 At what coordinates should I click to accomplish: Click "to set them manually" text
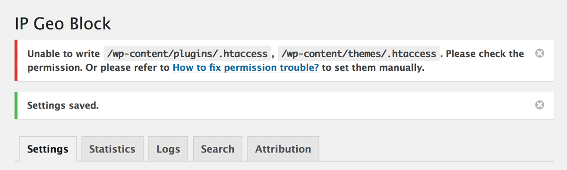point(373,68)
